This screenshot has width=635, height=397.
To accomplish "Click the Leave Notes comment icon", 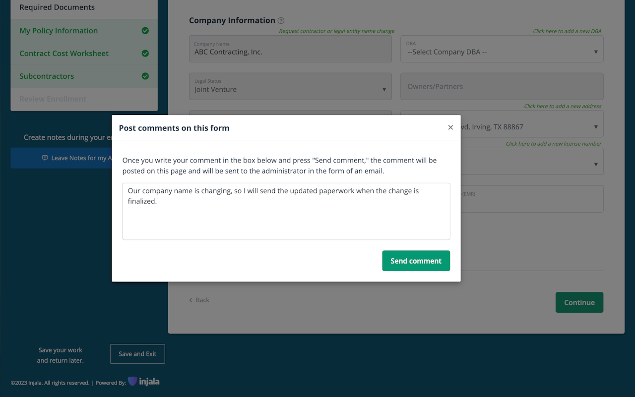I will point(45,158).
